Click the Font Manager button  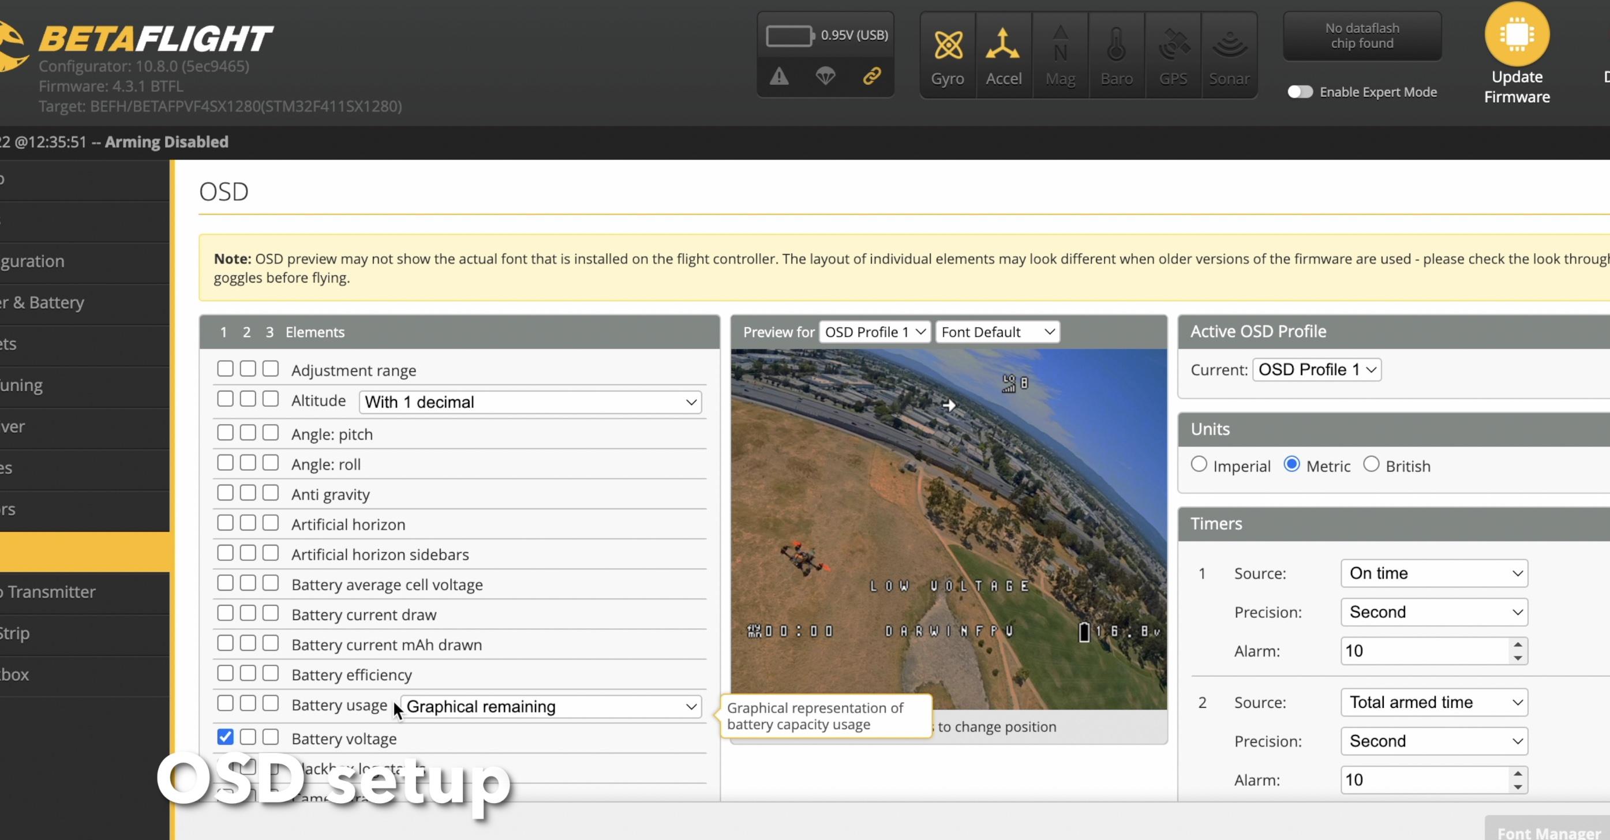tap(1548, 832)
